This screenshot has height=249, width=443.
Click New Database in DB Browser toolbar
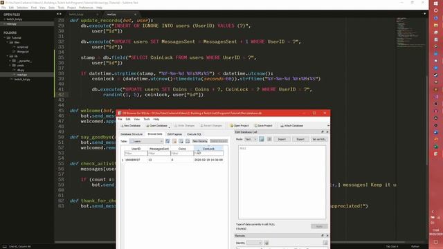[131, 126]
